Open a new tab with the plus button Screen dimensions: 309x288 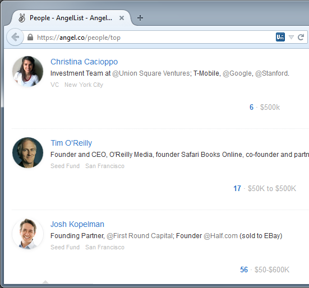click(140, 18)
